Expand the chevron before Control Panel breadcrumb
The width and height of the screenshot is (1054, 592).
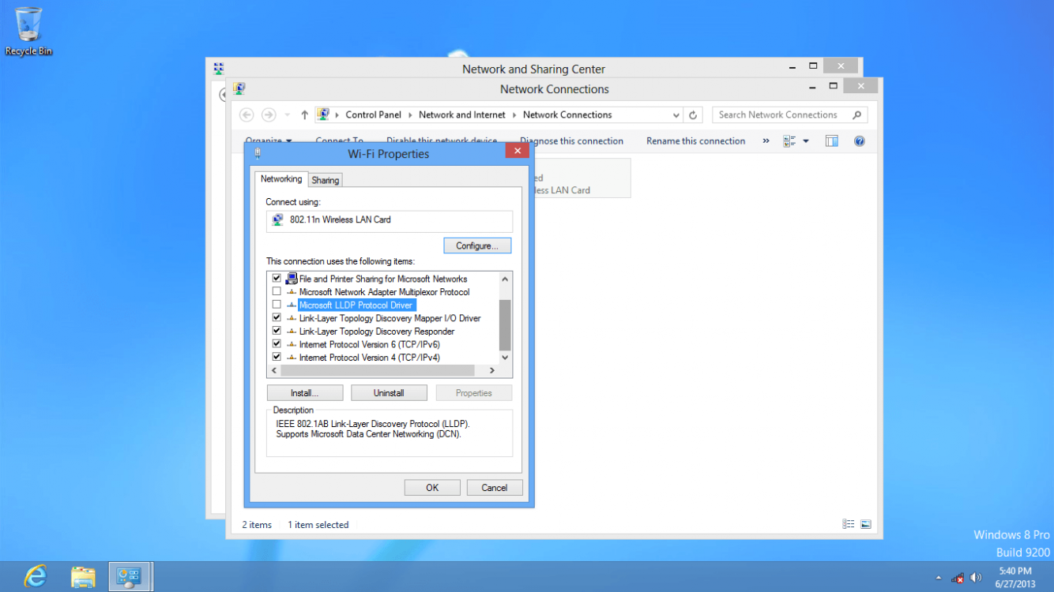[337, 115]
